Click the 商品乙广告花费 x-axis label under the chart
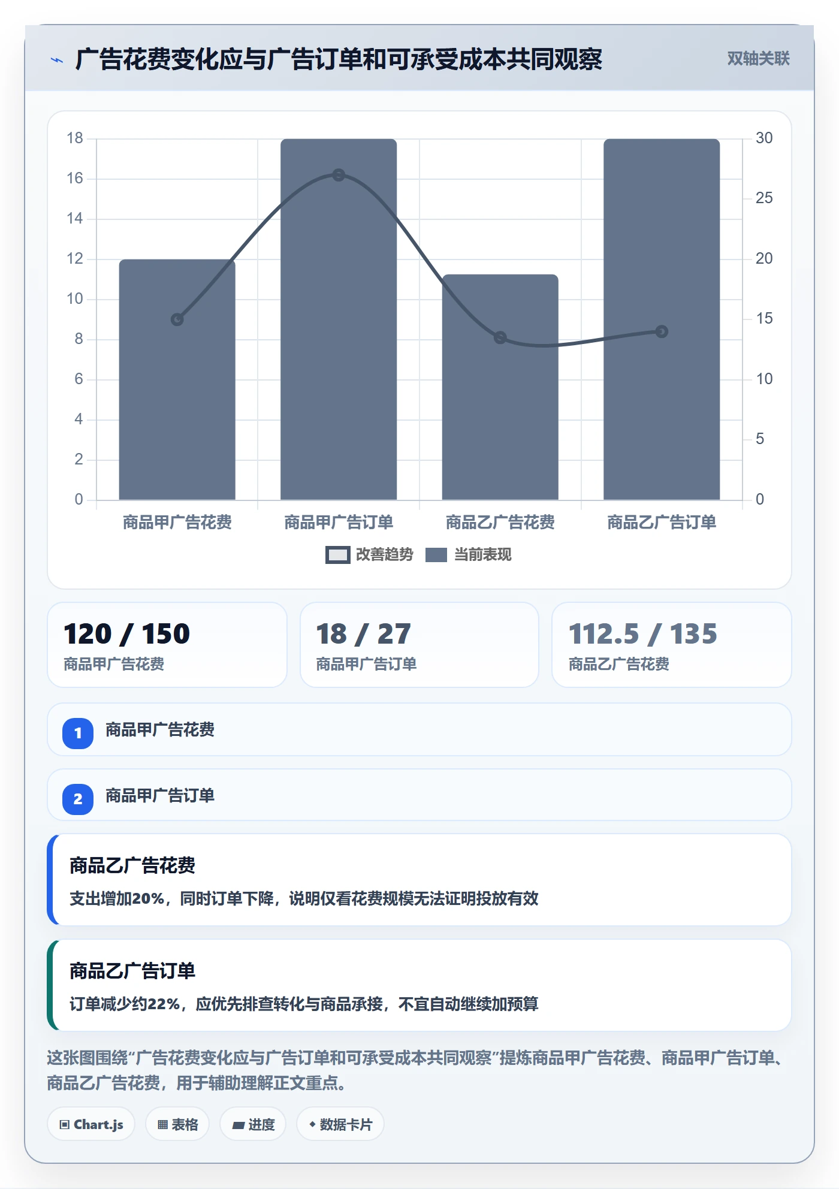 500,522
